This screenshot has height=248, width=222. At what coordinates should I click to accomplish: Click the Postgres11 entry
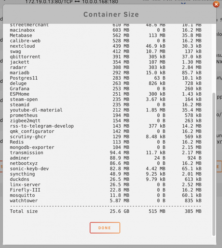24,78
